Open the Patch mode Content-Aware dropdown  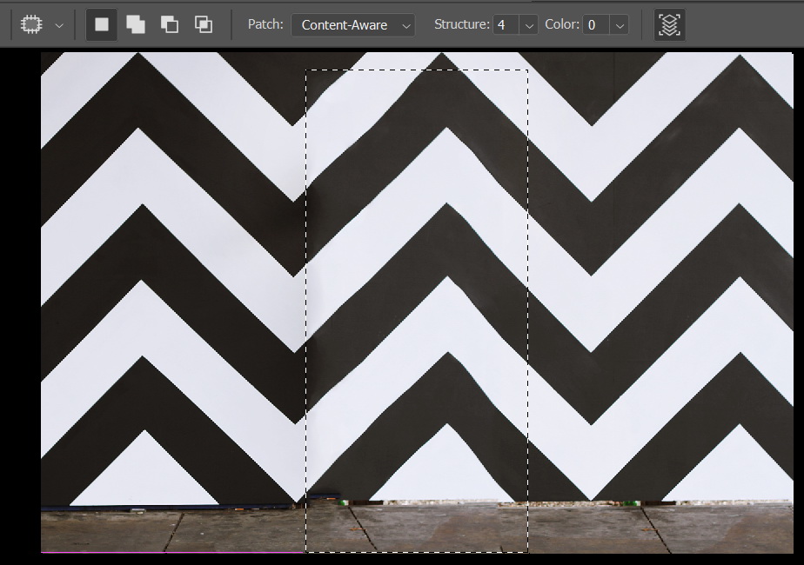353,25
